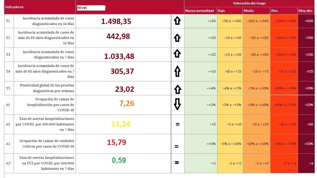The height and width of the screenshot is (178, 317).
Task: Select the up arrow for T3 indicator
Action: pyautogui.click(x=177, y=54)
